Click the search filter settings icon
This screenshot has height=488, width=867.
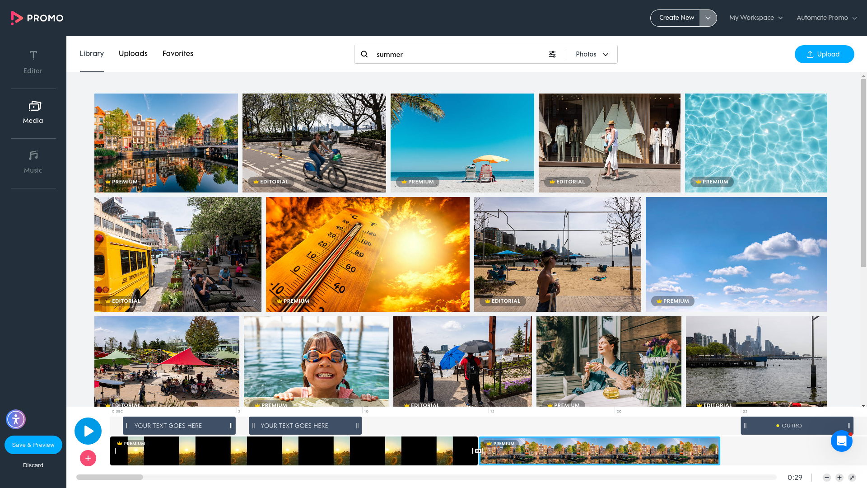(552, 54)
